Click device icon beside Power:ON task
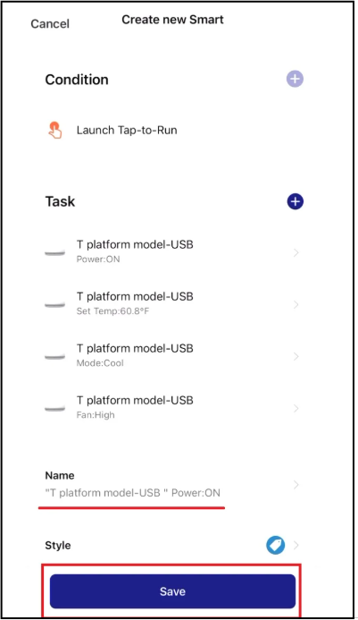The height and width of the screenshot is (620, 358). pyautogui.click(x=54, y=252)
